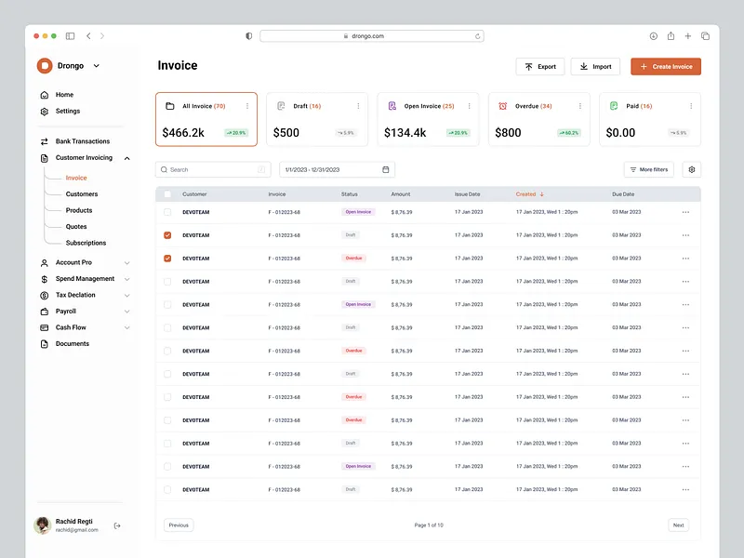Viewport: 744px width, 558px height.
Task: Select the Spend Management dollar icon
Action: point(45,278)
